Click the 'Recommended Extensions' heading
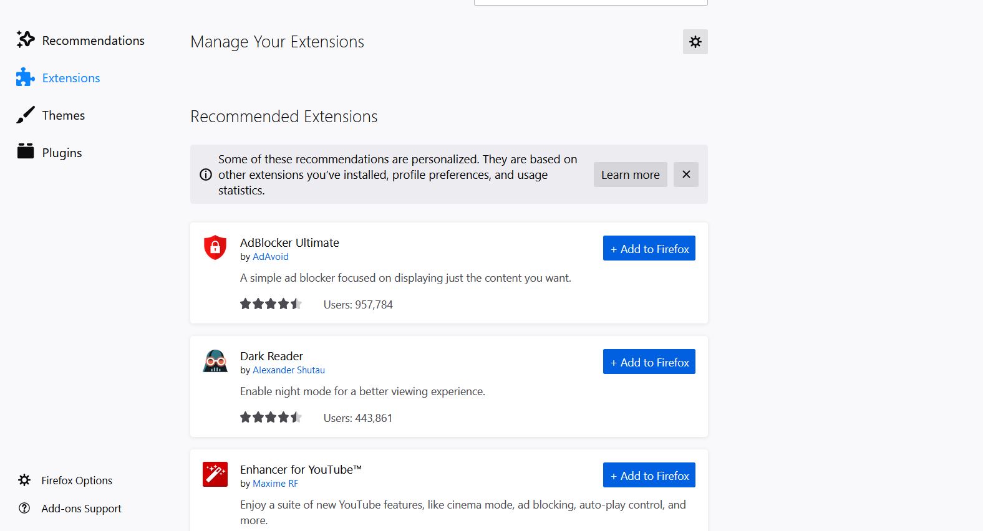Screen dimensions: 983x531 tap(284, 117)
